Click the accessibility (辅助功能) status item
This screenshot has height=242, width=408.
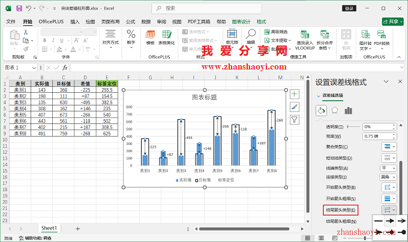coord(35,238)
